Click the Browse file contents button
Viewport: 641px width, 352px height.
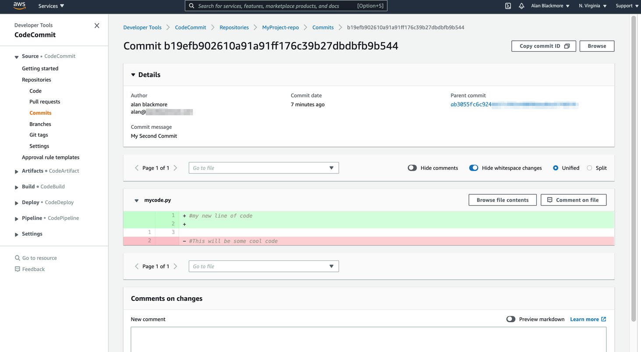[x=502, y=200]
